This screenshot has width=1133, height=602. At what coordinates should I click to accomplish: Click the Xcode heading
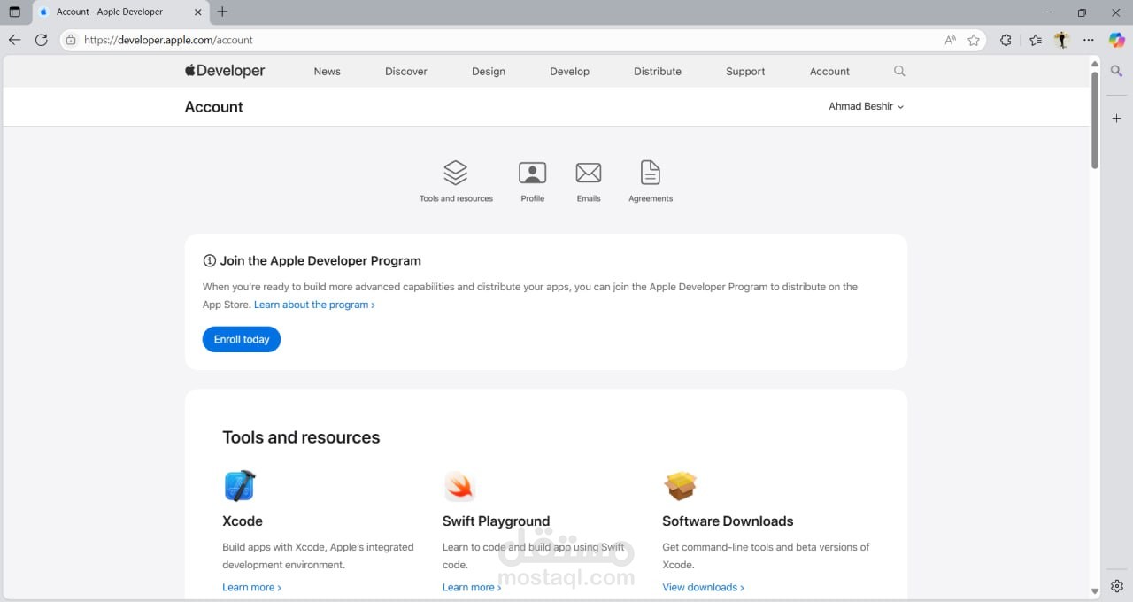(243, 521)
